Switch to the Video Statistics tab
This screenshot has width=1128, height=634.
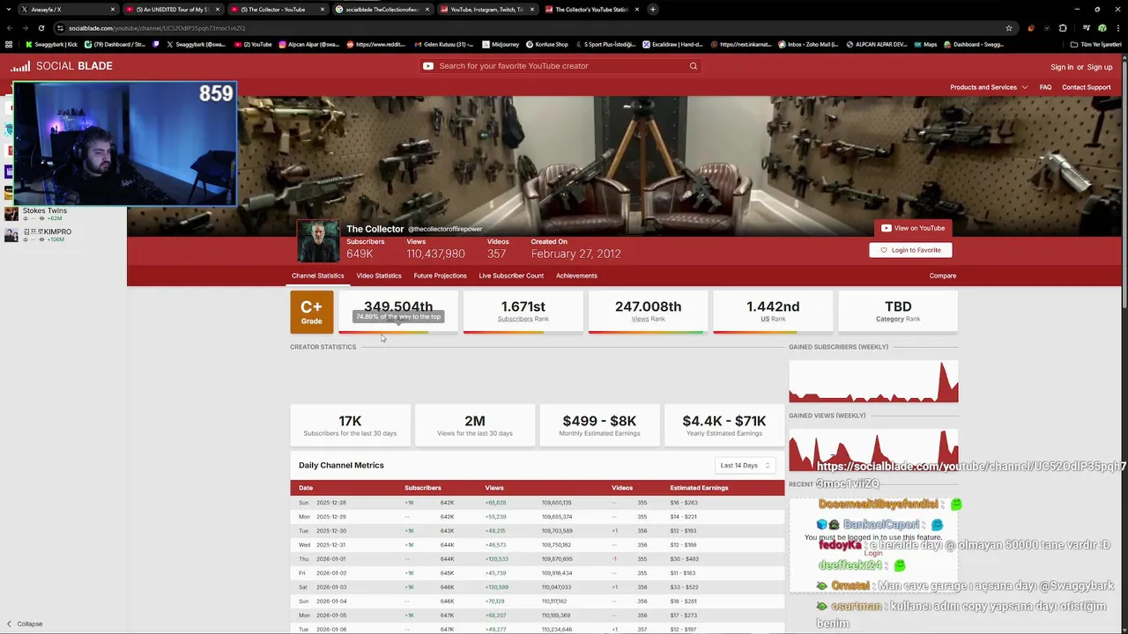click(379, 276)
